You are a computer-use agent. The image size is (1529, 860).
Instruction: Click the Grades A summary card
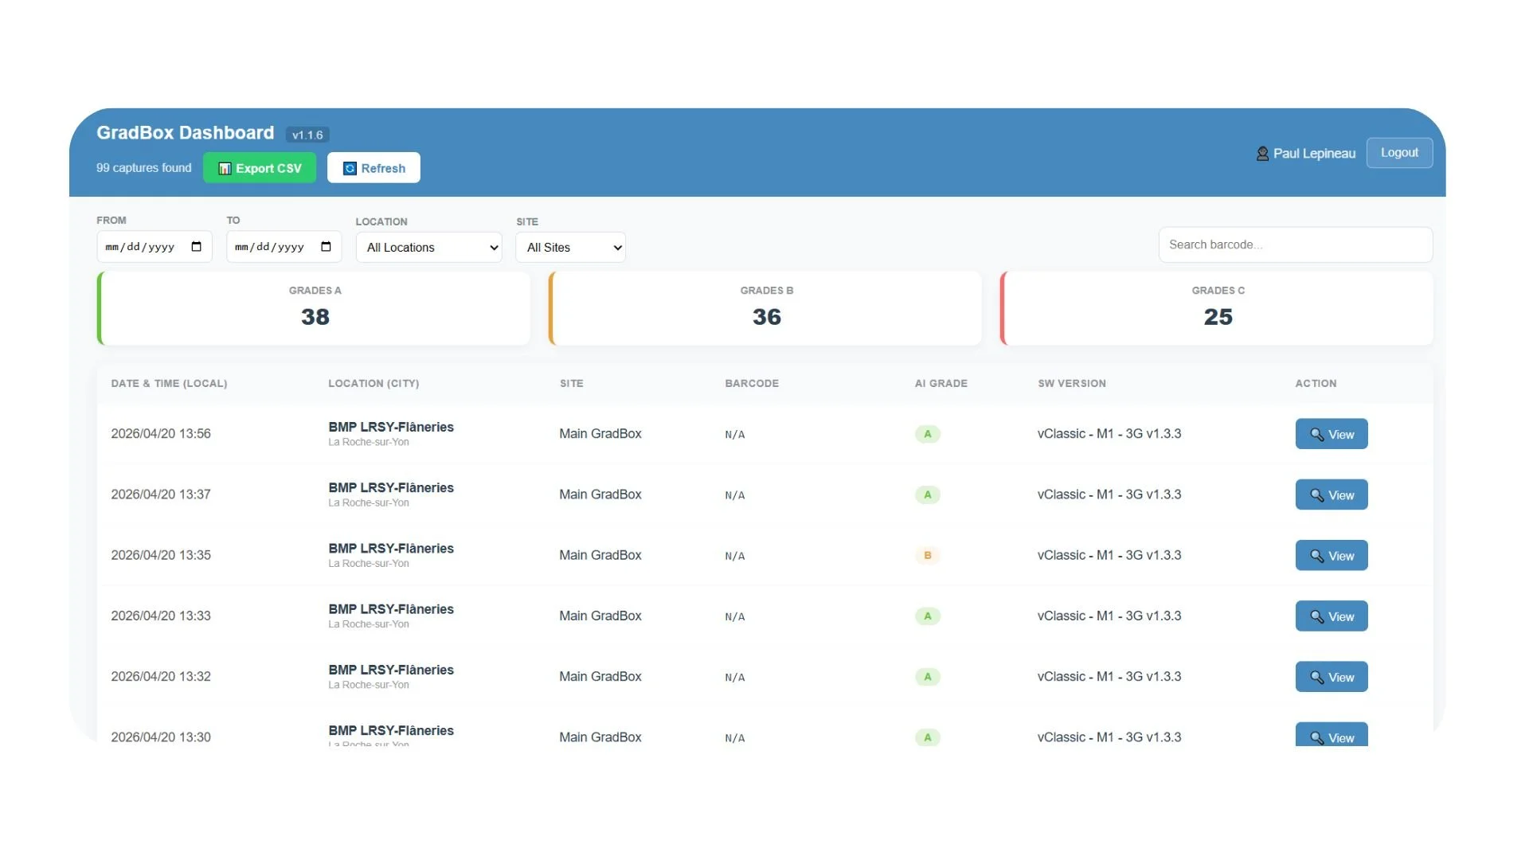point(315,308)
